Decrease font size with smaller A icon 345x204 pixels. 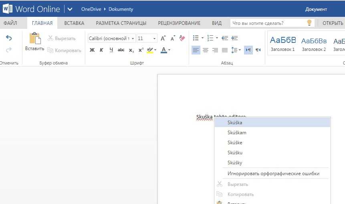pyautogui.click(x=173, y=38)
